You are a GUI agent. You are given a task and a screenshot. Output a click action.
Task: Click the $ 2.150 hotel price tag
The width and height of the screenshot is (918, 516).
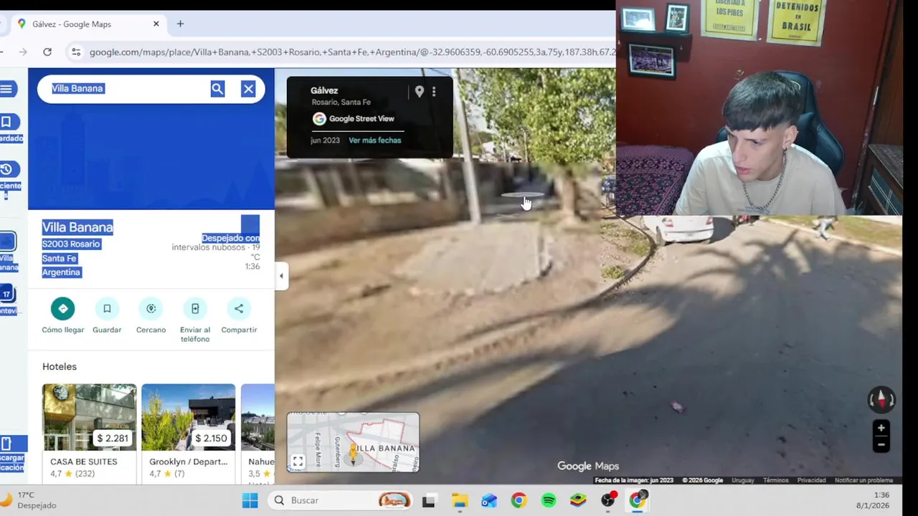coord(211,439)
